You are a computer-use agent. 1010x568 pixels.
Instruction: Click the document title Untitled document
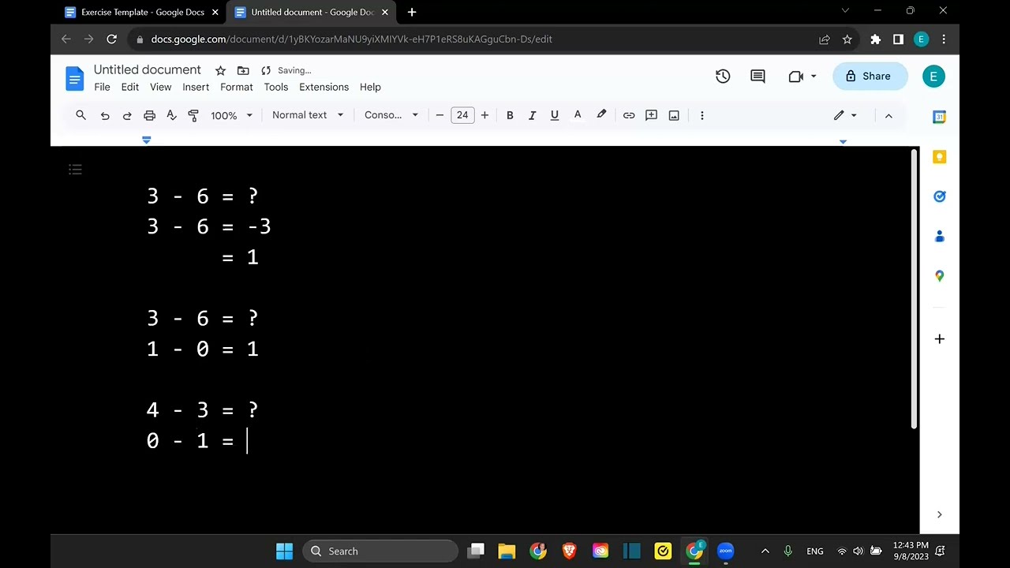(x=148, y=70)
